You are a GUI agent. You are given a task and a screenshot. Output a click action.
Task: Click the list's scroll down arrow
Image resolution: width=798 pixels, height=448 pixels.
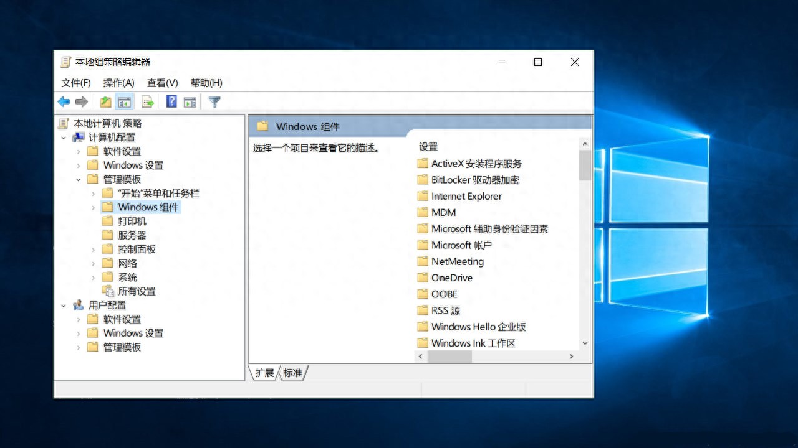pyautogui.click(x=585, y=343)
